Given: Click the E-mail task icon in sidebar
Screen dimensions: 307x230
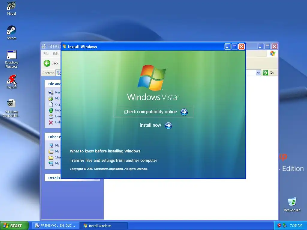Looking at the screenshot, I should (x=51, y=116).
